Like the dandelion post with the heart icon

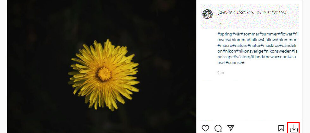[x=206, y=128]
